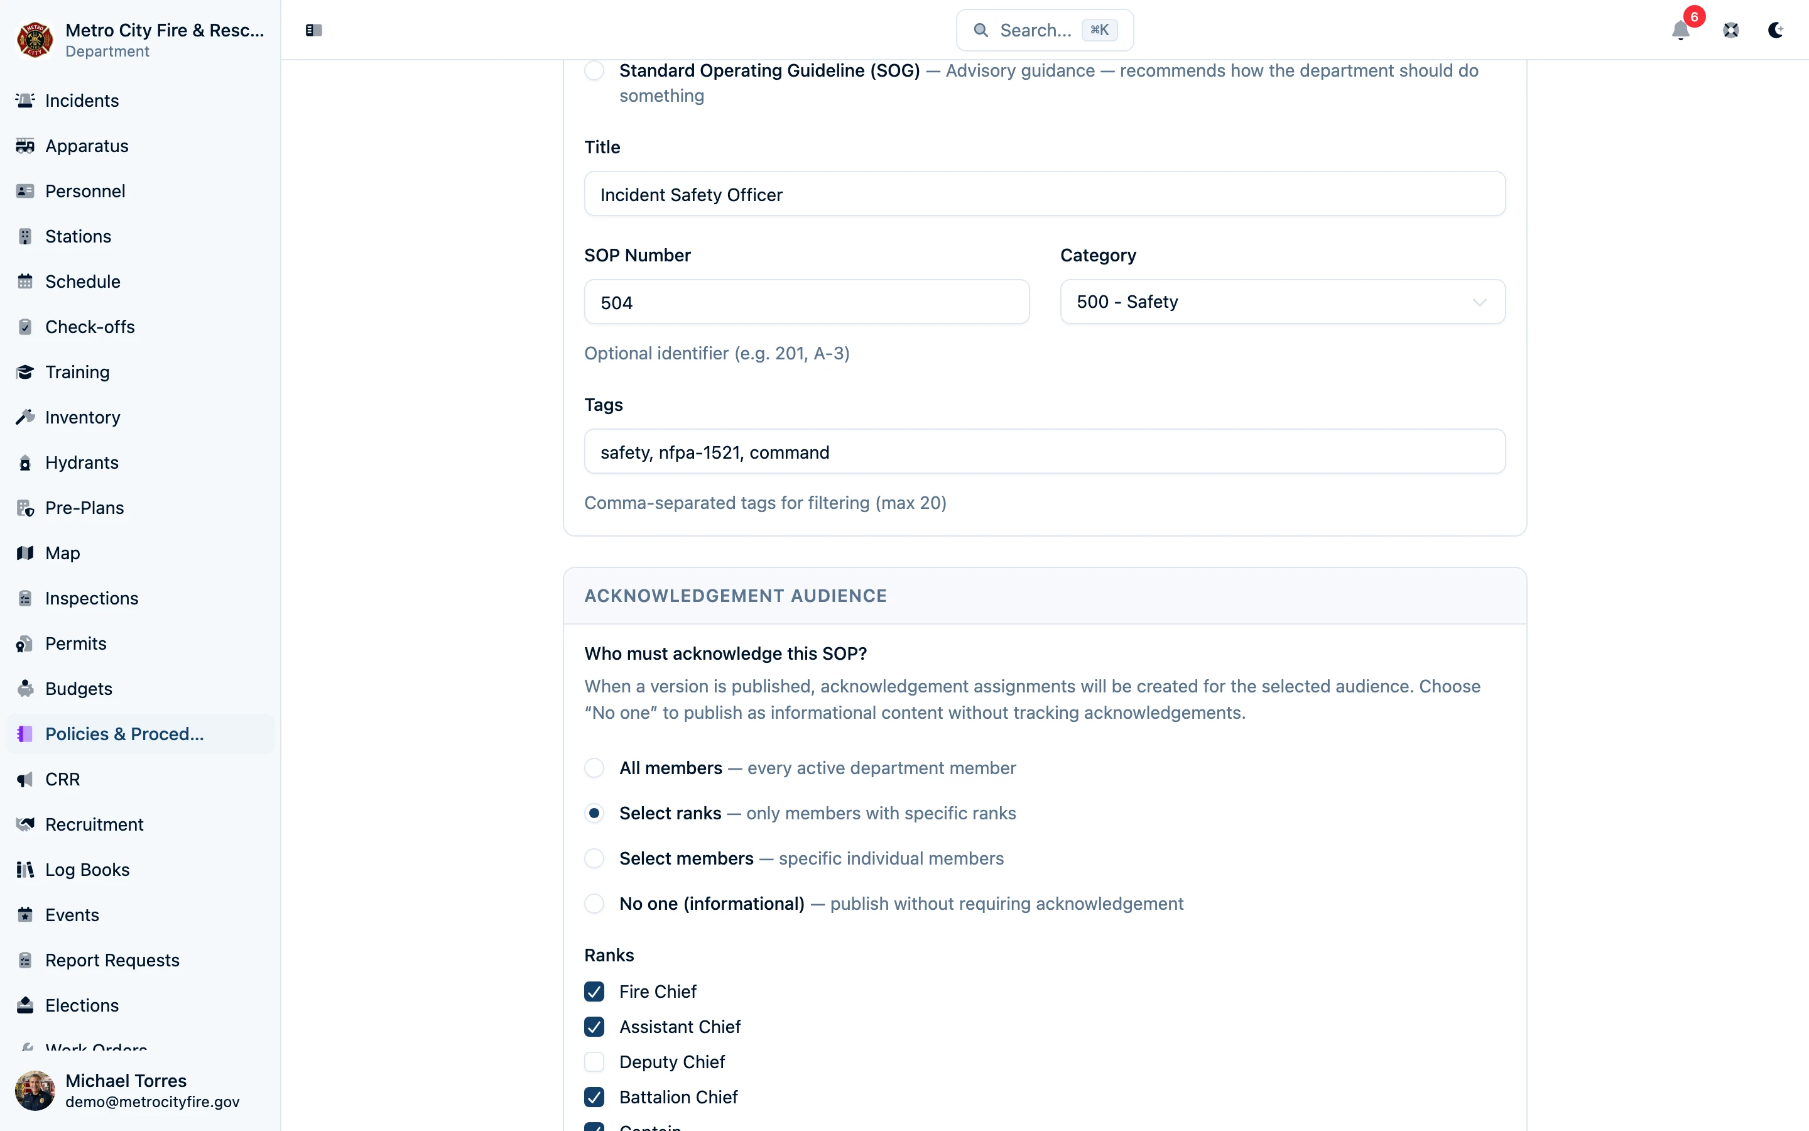Click the Personnel ID card icon
1809x1131 pixels.
pos(25,191)
